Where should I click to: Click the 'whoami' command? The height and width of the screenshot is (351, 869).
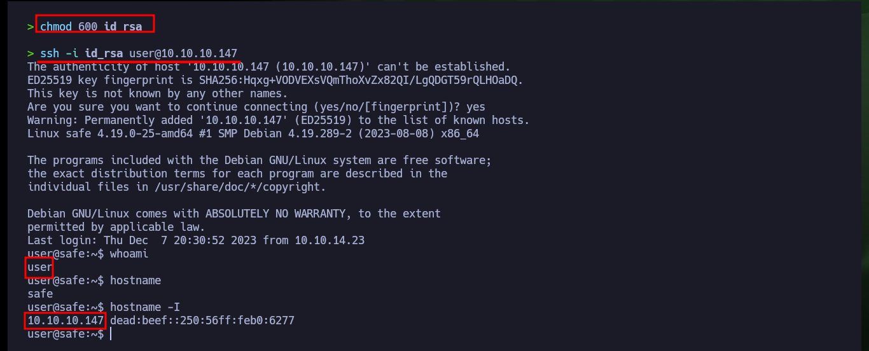click(129, 254)
